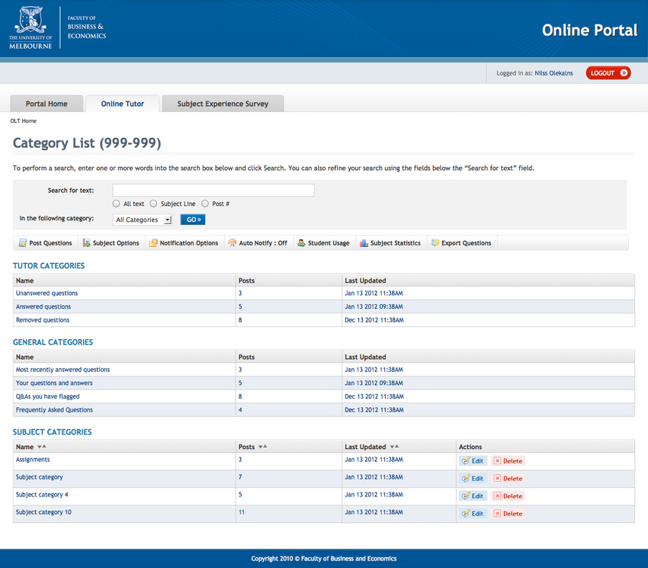The image size is (648, 568).
Task: Select the All text radio button
Action: pos(116,204)
